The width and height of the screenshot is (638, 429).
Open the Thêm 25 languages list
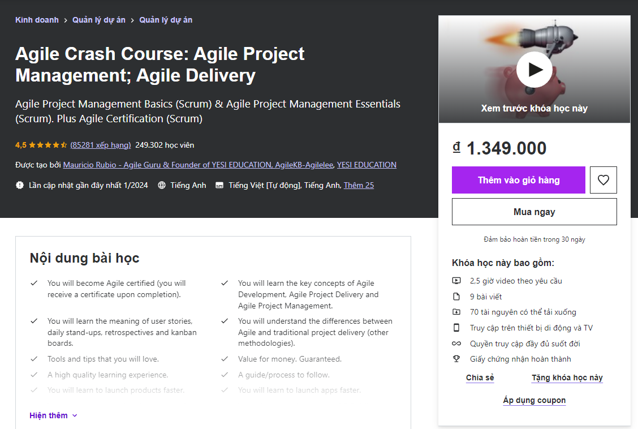358,185
